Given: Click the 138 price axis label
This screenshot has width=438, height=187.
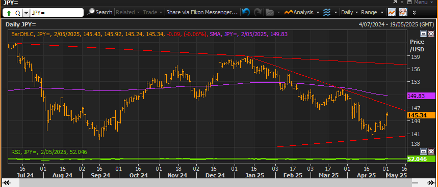Looking at the screenshot, I should pyautogui.click(x=416, y=144).
